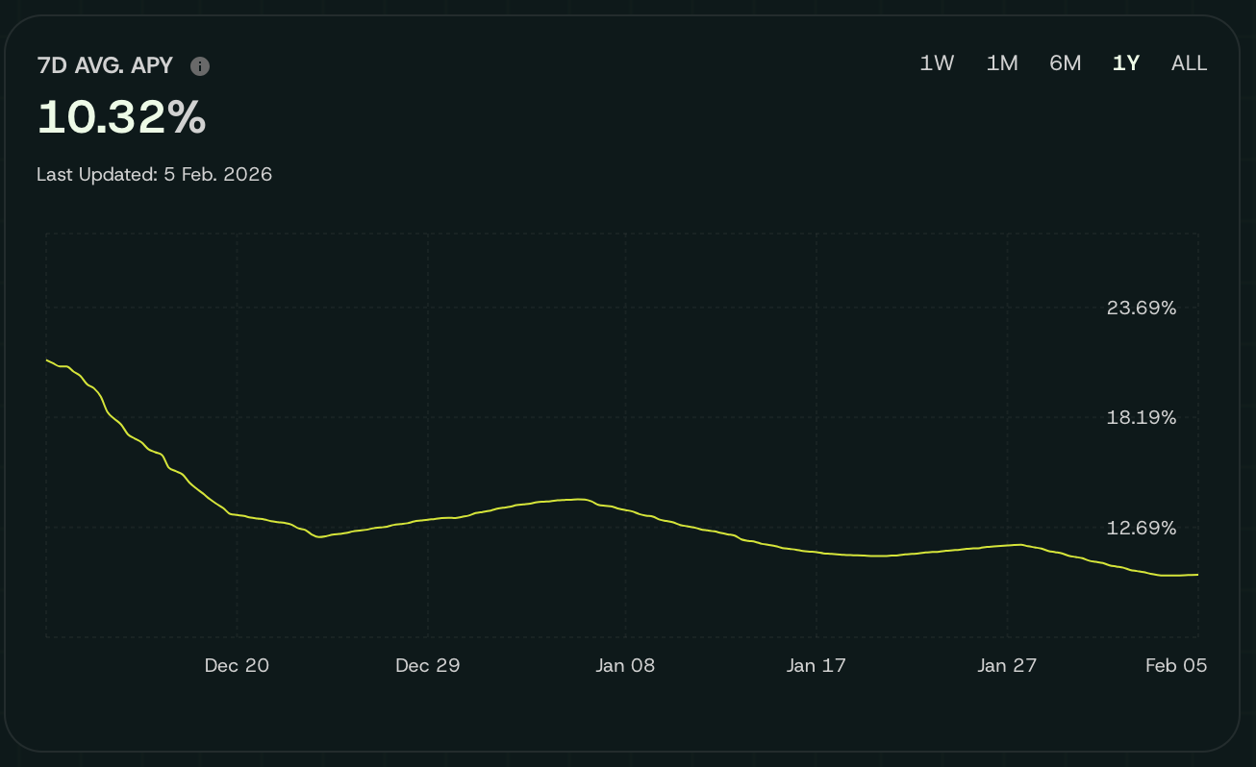Click the Feb 05 date label
This screenshot has width=1256, height=767.
pos(1175,664)
